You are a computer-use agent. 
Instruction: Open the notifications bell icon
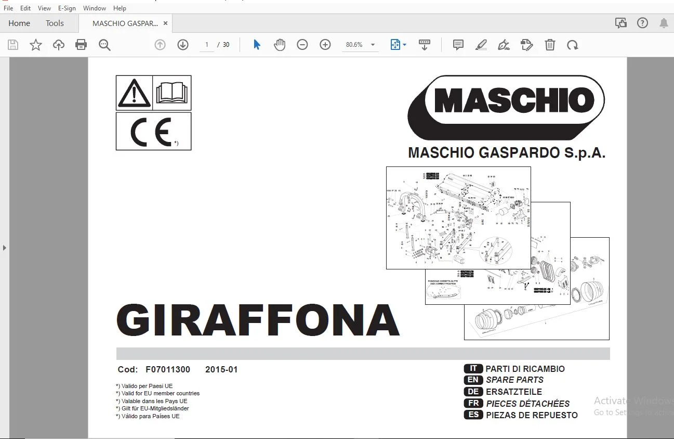664,23
